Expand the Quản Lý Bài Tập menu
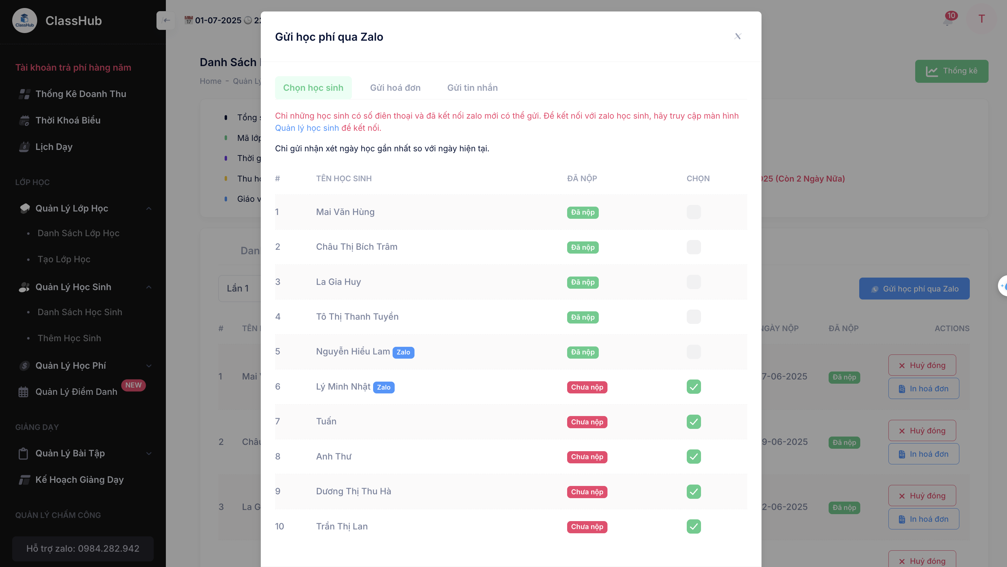The height and width of the screenshot is (567, 1007). 148,454
